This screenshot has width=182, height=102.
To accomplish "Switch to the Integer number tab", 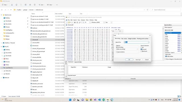I will (x=132, y=39).
